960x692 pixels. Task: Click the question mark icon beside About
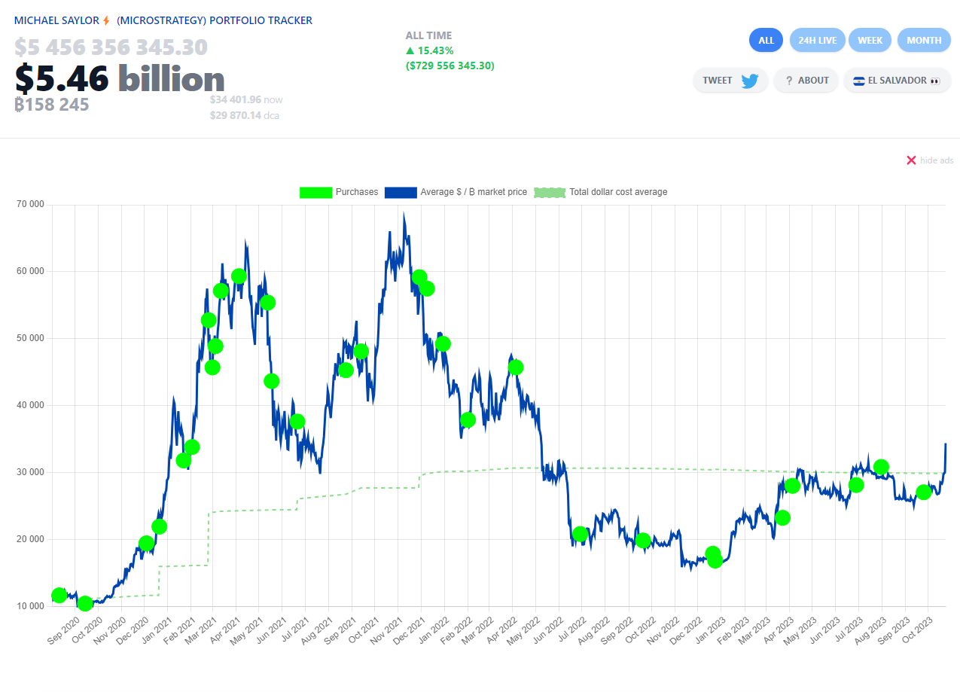[788, 81]
